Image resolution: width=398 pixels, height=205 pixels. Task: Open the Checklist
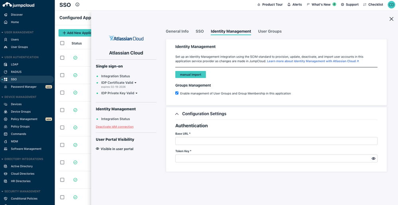coord(373,4)
